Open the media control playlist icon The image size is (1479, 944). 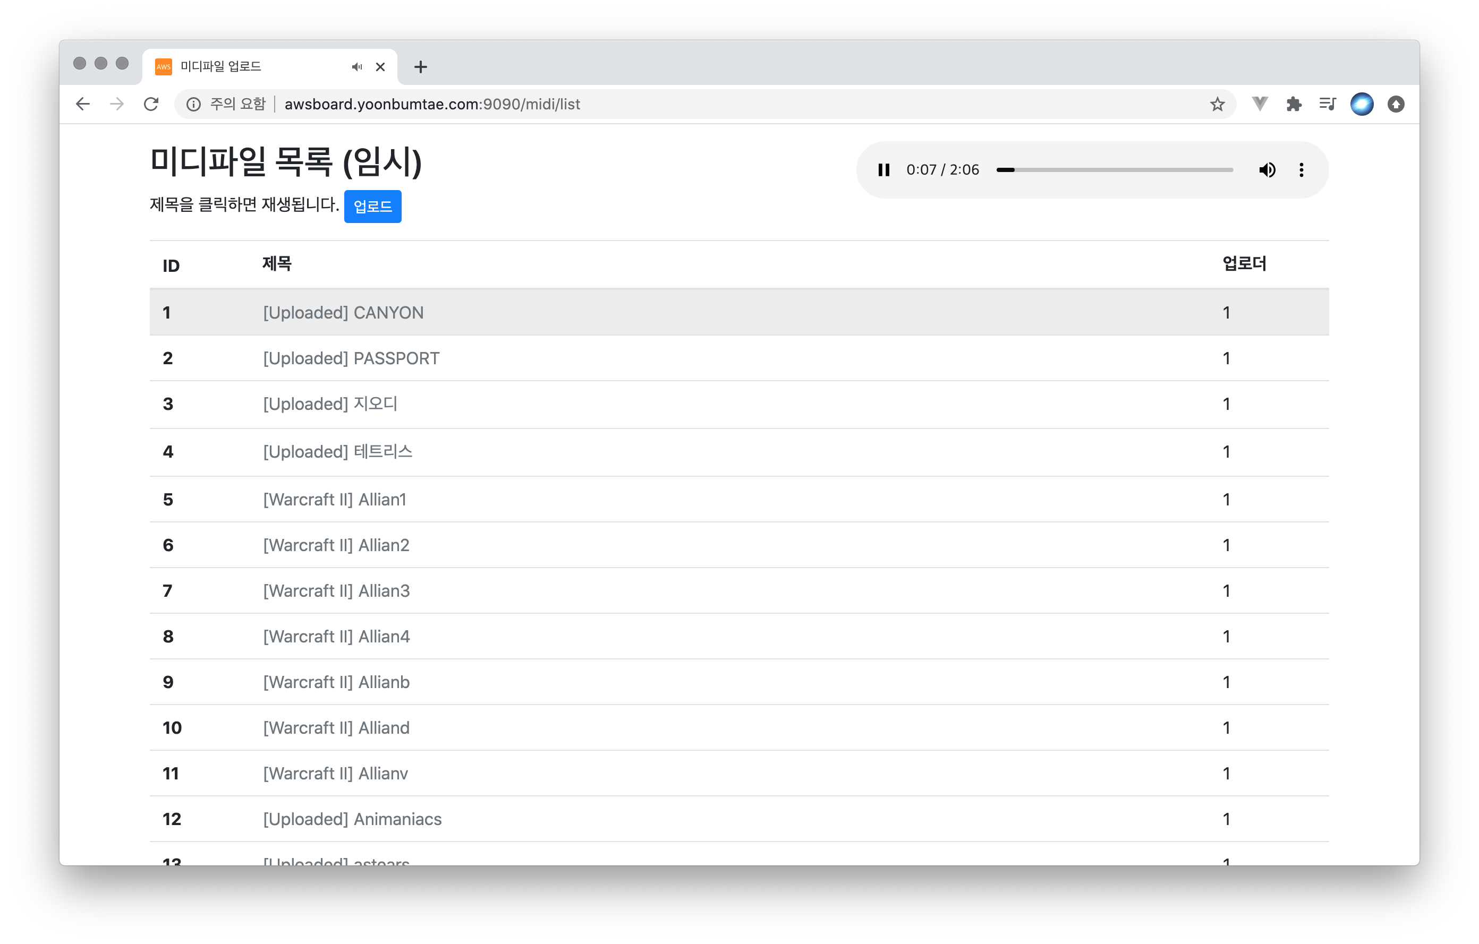click(1327, 105)
